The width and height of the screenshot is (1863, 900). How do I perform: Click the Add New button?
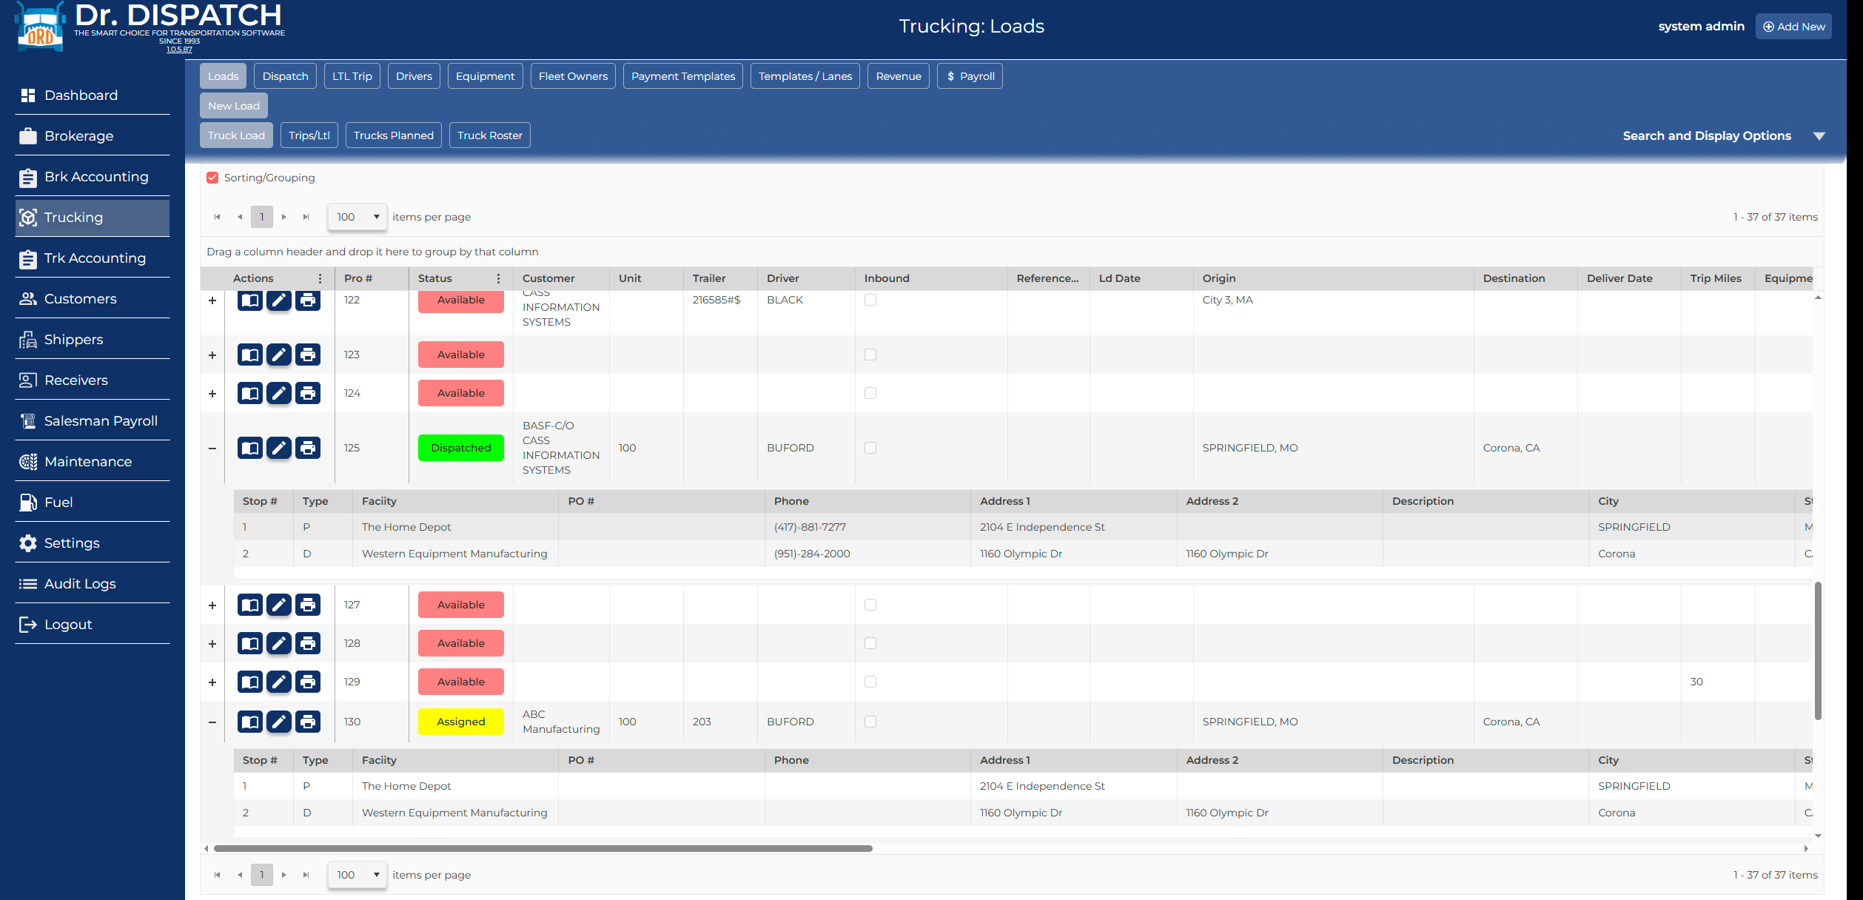[x=1793, y=27]
